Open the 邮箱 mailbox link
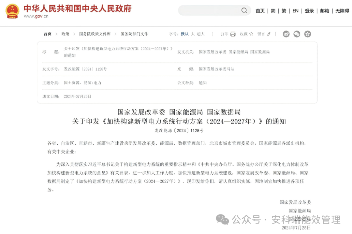The image size is (352, 234). (325, 10)
